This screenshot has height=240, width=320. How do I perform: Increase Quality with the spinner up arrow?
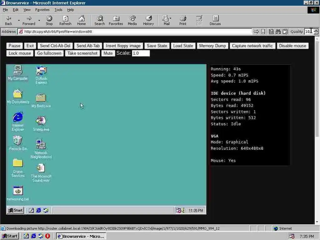[x=316, y=30]
